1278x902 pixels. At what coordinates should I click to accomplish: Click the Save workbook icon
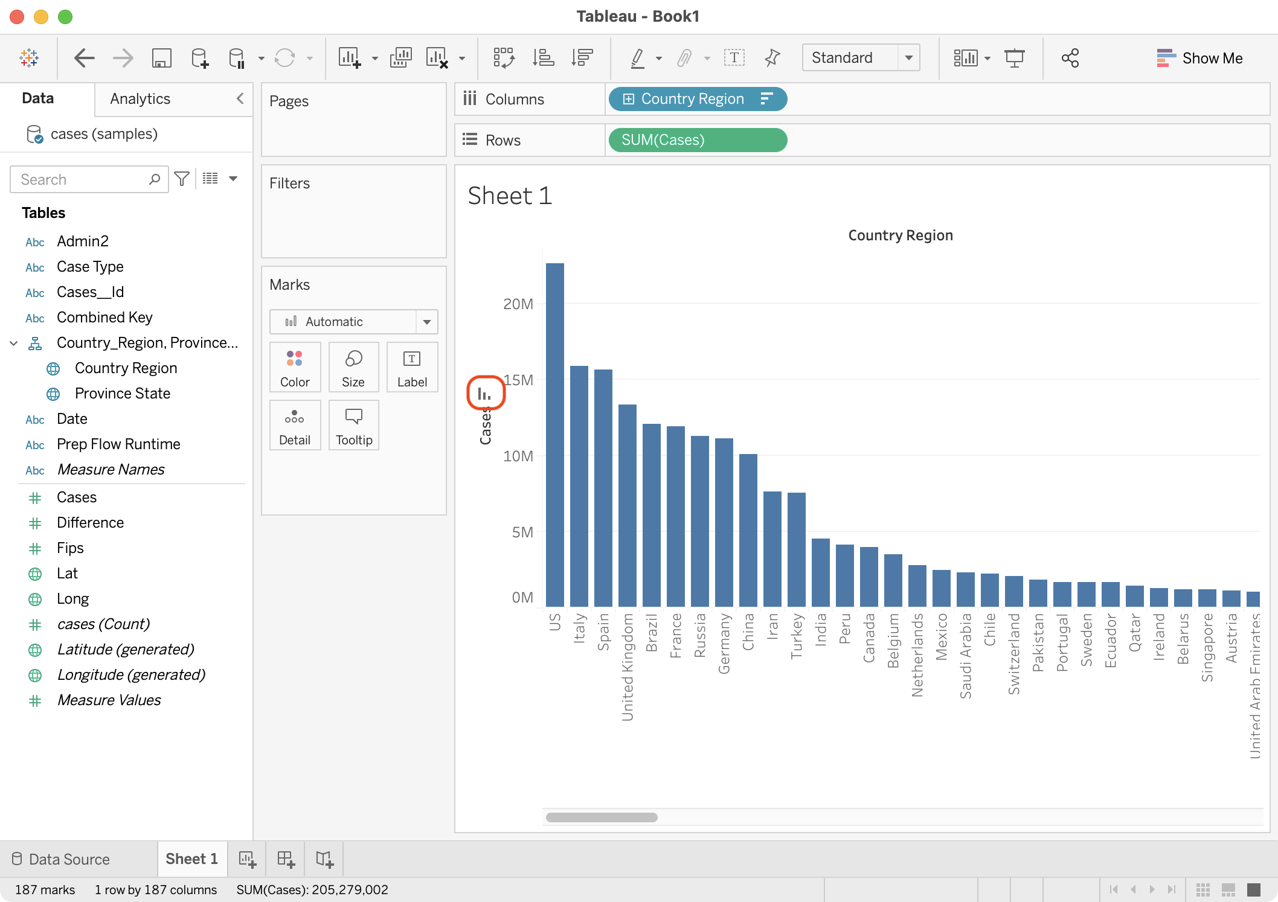(161, 58)
